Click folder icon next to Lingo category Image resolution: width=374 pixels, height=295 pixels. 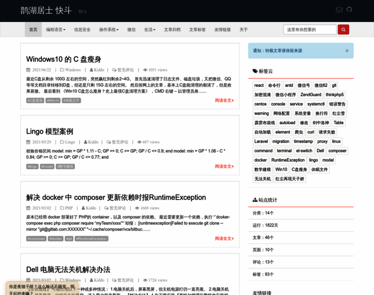[x=62, y=142]
